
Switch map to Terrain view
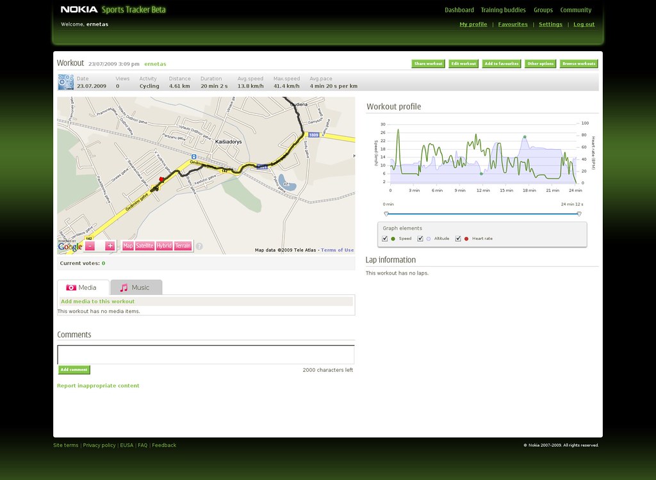click(183, 246)
